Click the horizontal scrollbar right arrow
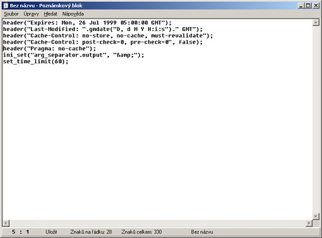The width and height of the screenshot is (322, 238). (x=309, y=223)
